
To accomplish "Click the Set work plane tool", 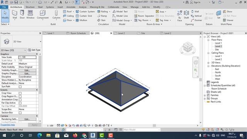I will pyautogui.click(x=219, y=15).
